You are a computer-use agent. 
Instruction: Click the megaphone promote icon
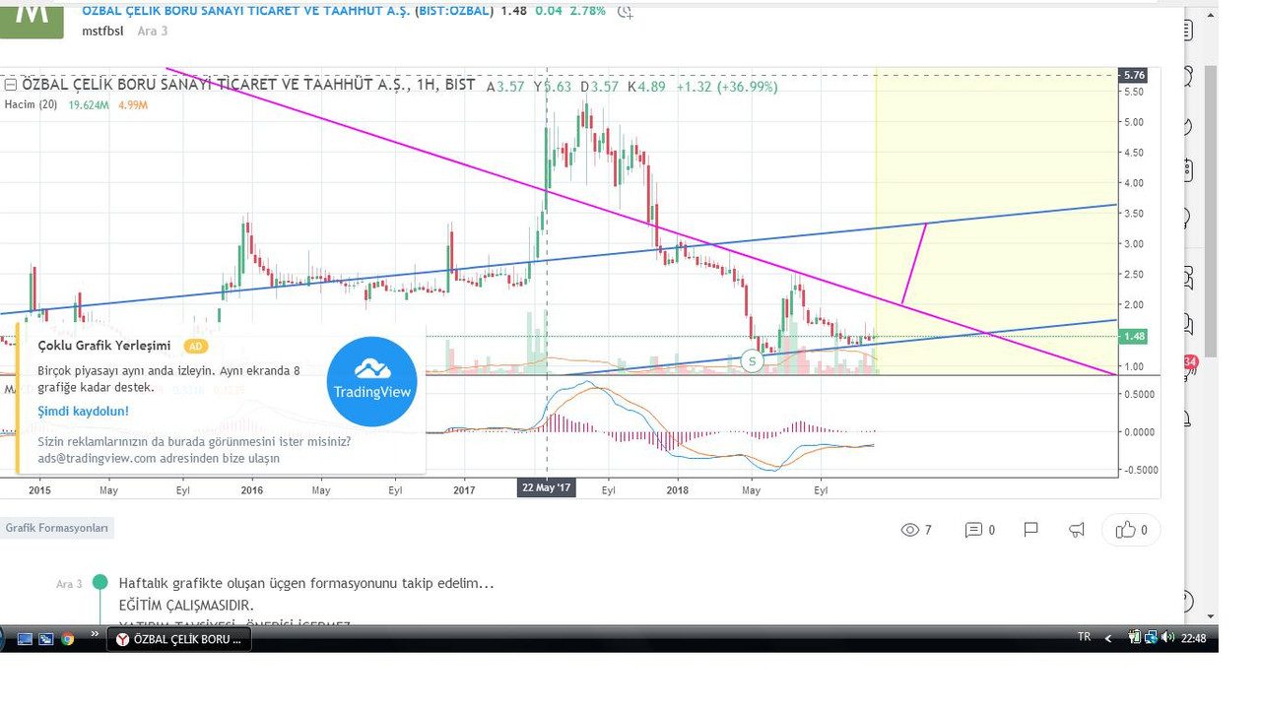1077,530
